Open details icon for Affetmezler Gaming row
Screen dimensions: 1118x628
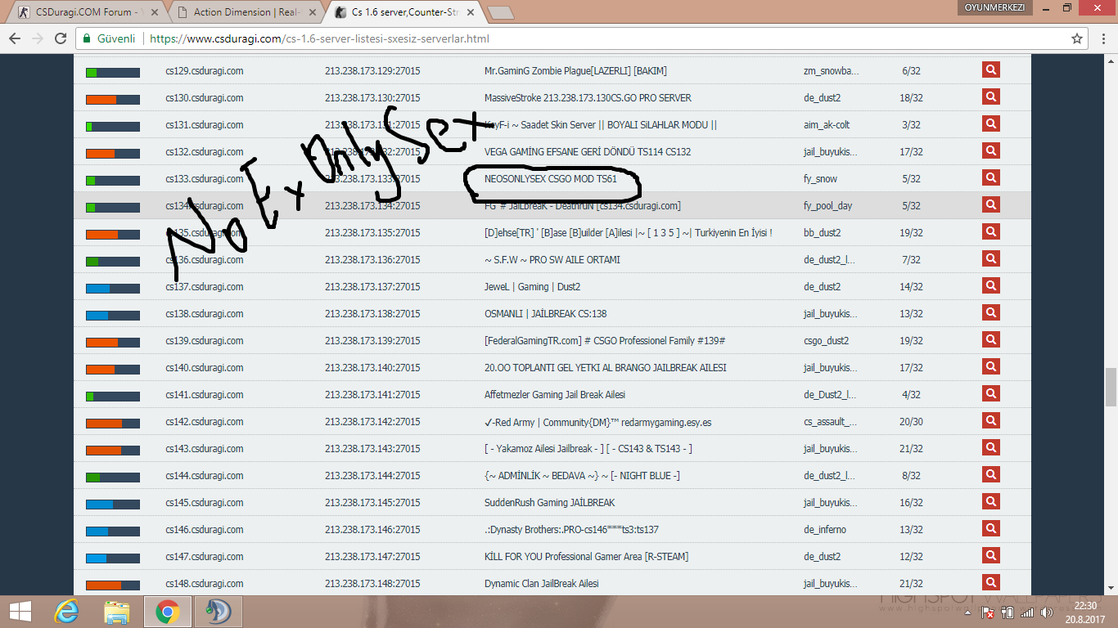pyautogui.click(x=991, y=394)
